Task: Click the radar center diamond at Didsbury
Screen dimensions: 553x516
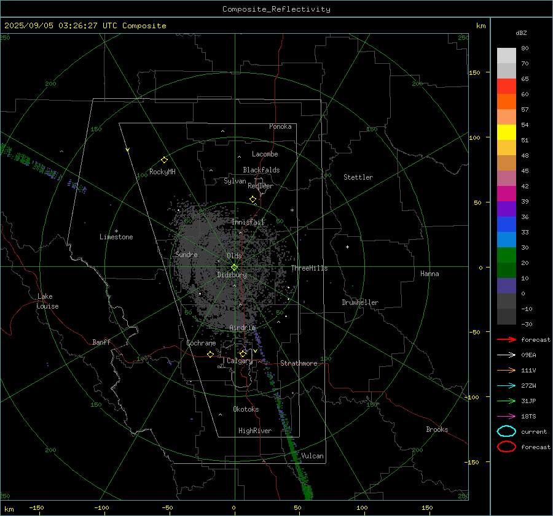Action: [x=235, y=268]
